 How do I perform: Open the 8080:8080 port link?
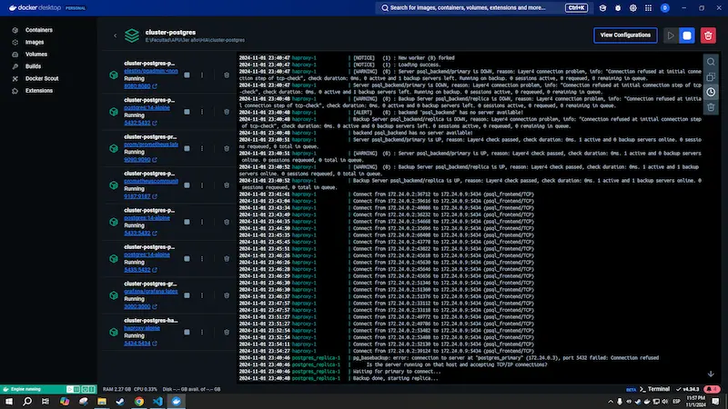(x=140, y=86)
